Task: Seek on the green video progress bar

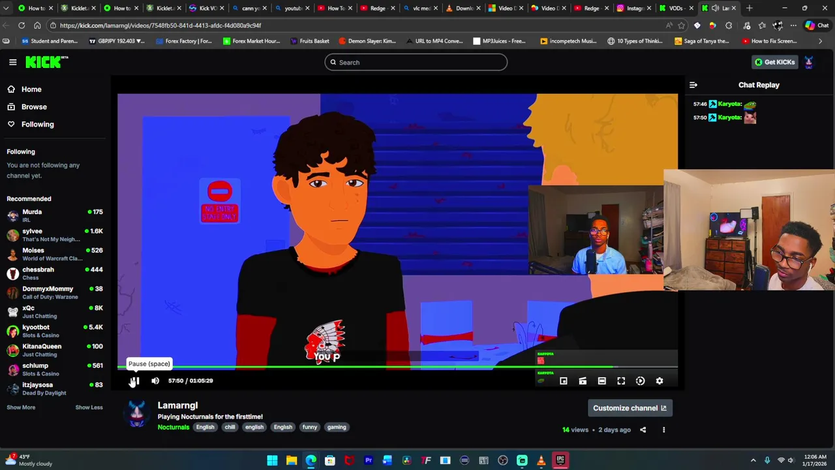Action: point(397,368)
